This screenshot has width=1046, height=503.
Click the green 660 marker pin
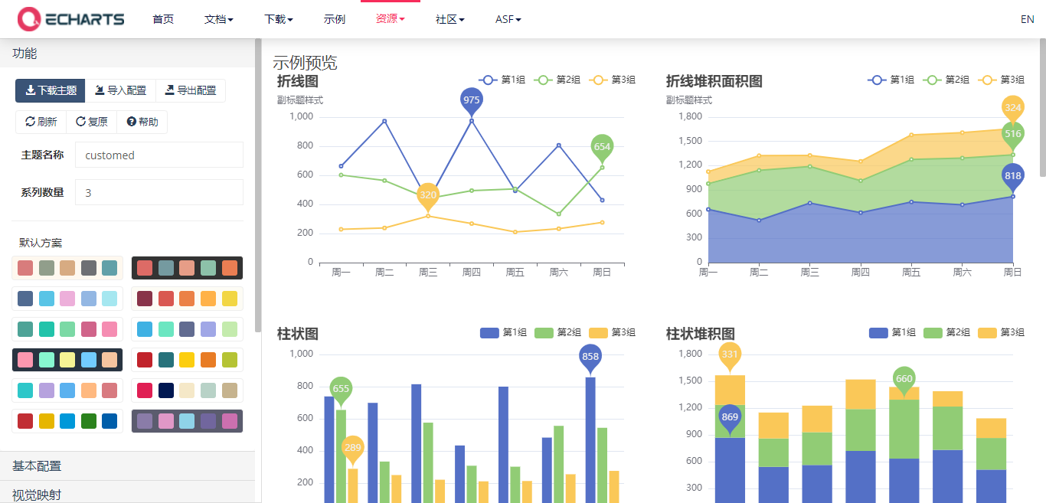coord(904,379)
